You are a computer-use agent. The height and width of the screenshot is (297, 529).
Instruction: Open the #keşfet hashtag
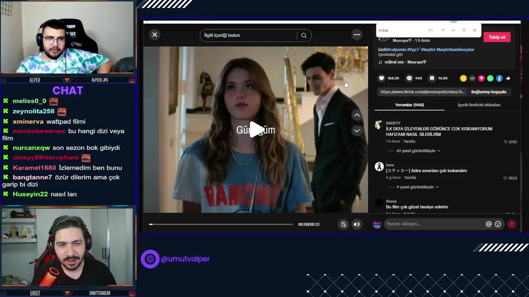coord(428,49)
